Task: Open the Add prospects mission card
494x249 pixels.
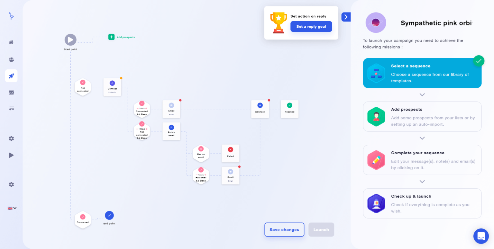Action: pyautogui.click(x=422, y=117)
